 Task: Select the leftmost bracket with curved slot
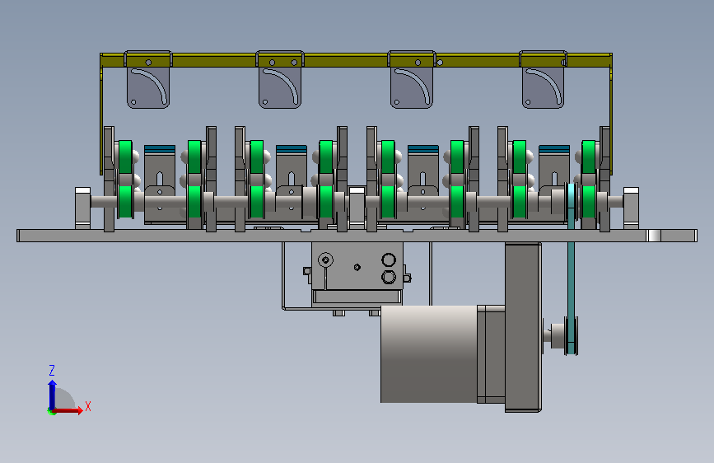(x=148, y=80)
